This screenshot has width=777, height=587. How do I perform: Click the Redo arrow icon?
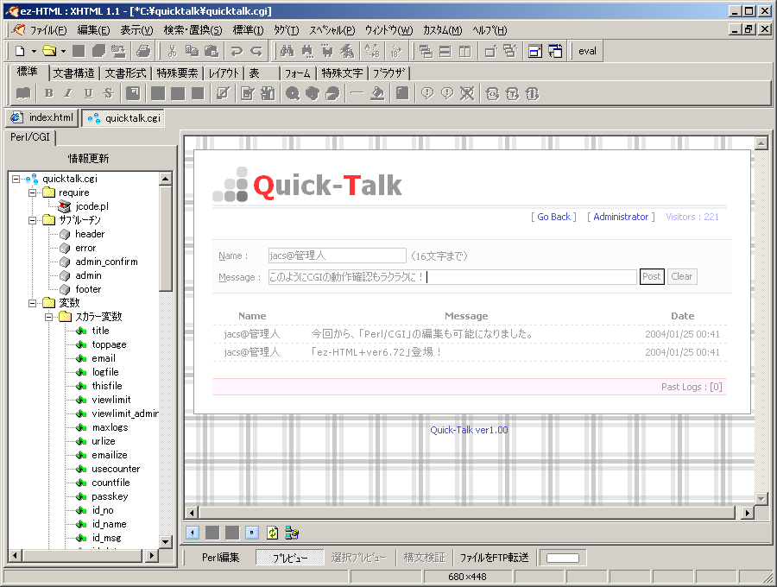[256, 51]
